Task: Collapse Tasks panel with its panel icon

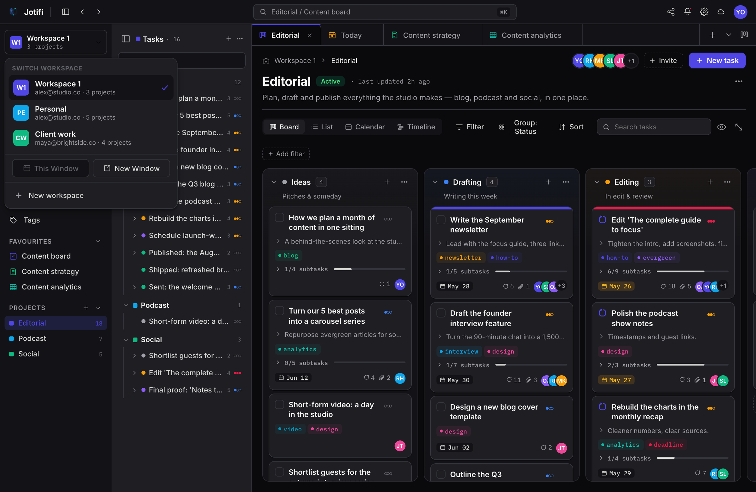Action: click(x=125, y=39)
